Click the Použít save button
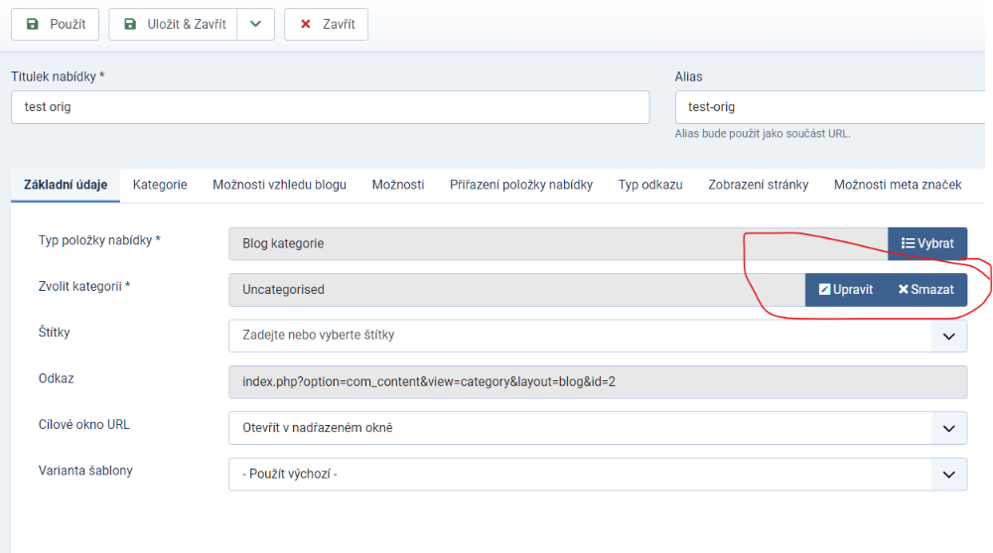Screen dimensions: 993x553 tap(55, 24)
